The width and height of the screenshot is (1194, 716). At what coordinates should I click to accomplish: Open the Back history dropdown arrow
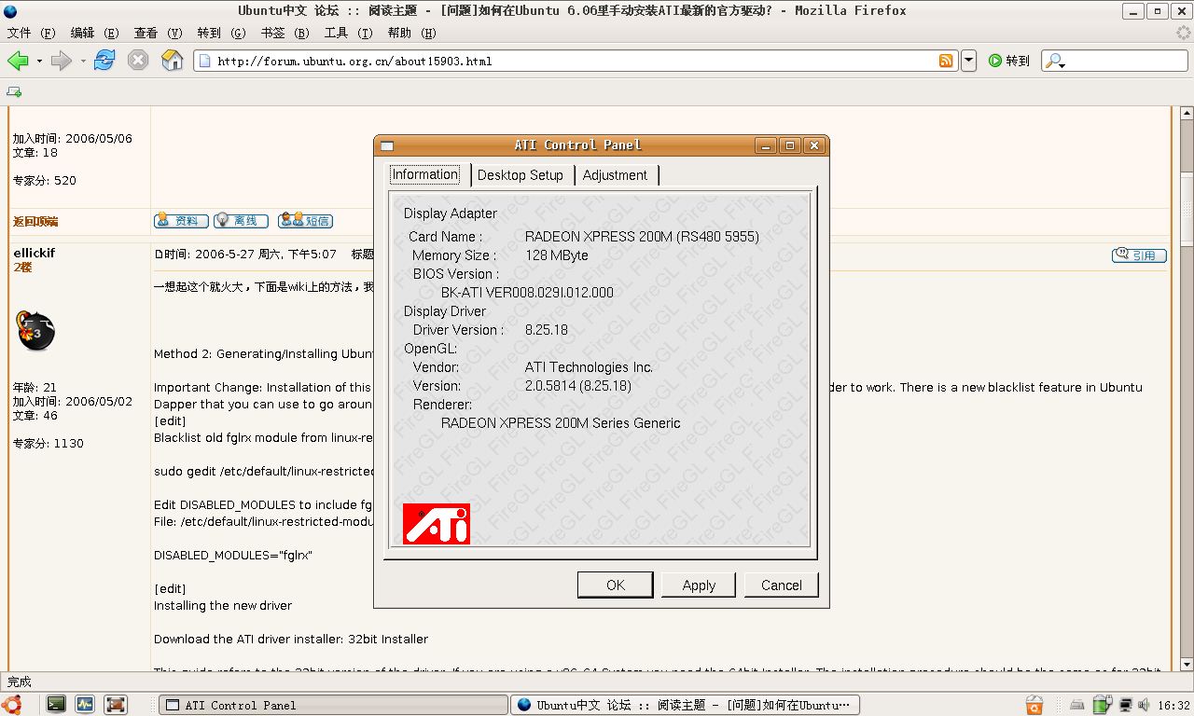click(x=39, y=62)
